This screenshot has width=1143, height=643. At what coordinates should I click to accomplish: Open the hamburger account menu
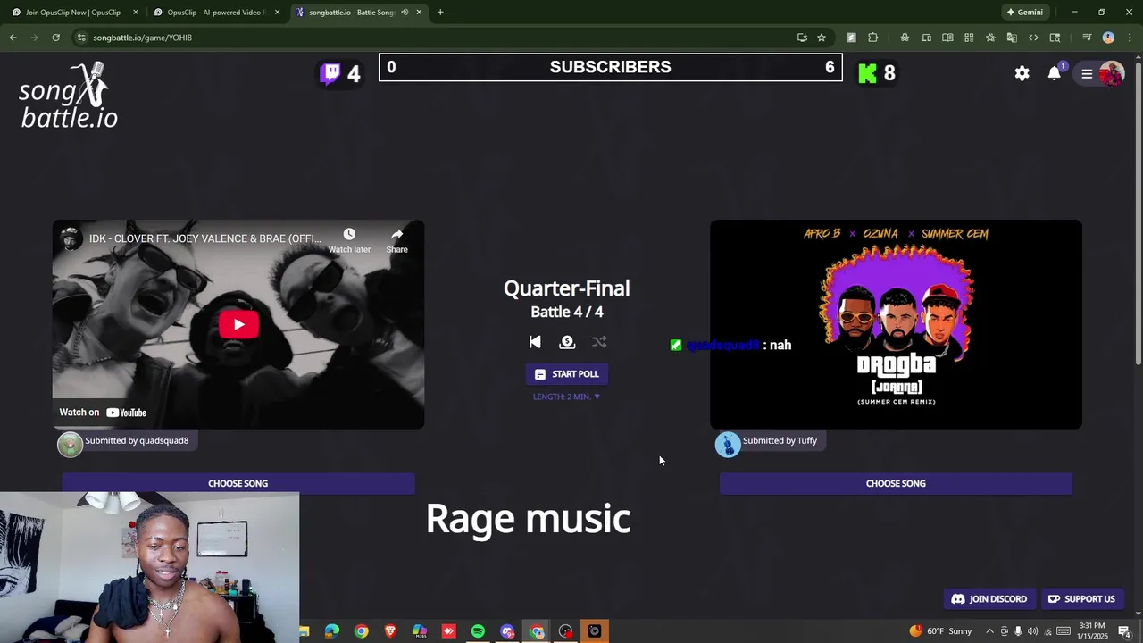pos(1087,74)
